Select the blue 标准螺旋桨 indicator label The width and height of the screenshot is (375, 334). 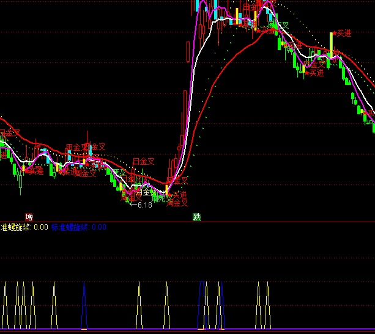click(x=70, y=227)
